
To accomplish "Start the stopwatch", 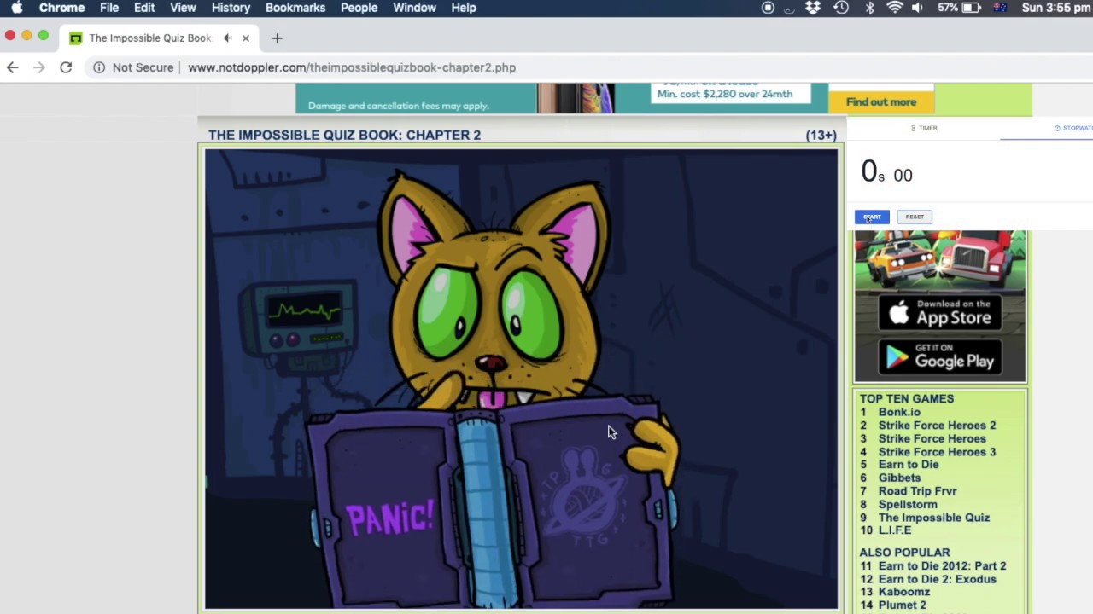I will [872, 217].
